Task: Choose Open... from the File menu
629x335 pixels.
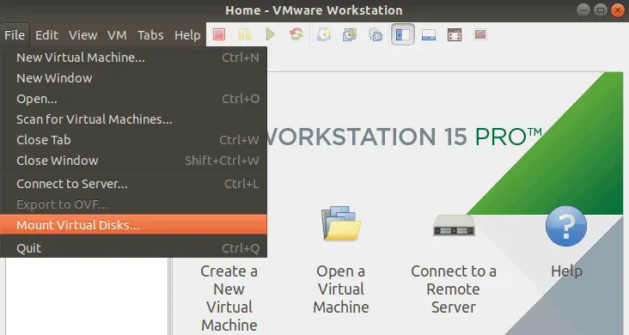Action: point(133,99)
